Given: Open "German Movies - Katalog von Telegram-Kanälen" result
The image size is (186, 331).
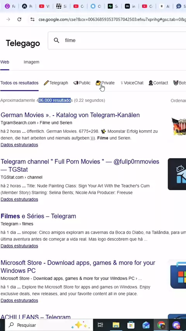Looking at the screenshot, I should pos(70,115).
